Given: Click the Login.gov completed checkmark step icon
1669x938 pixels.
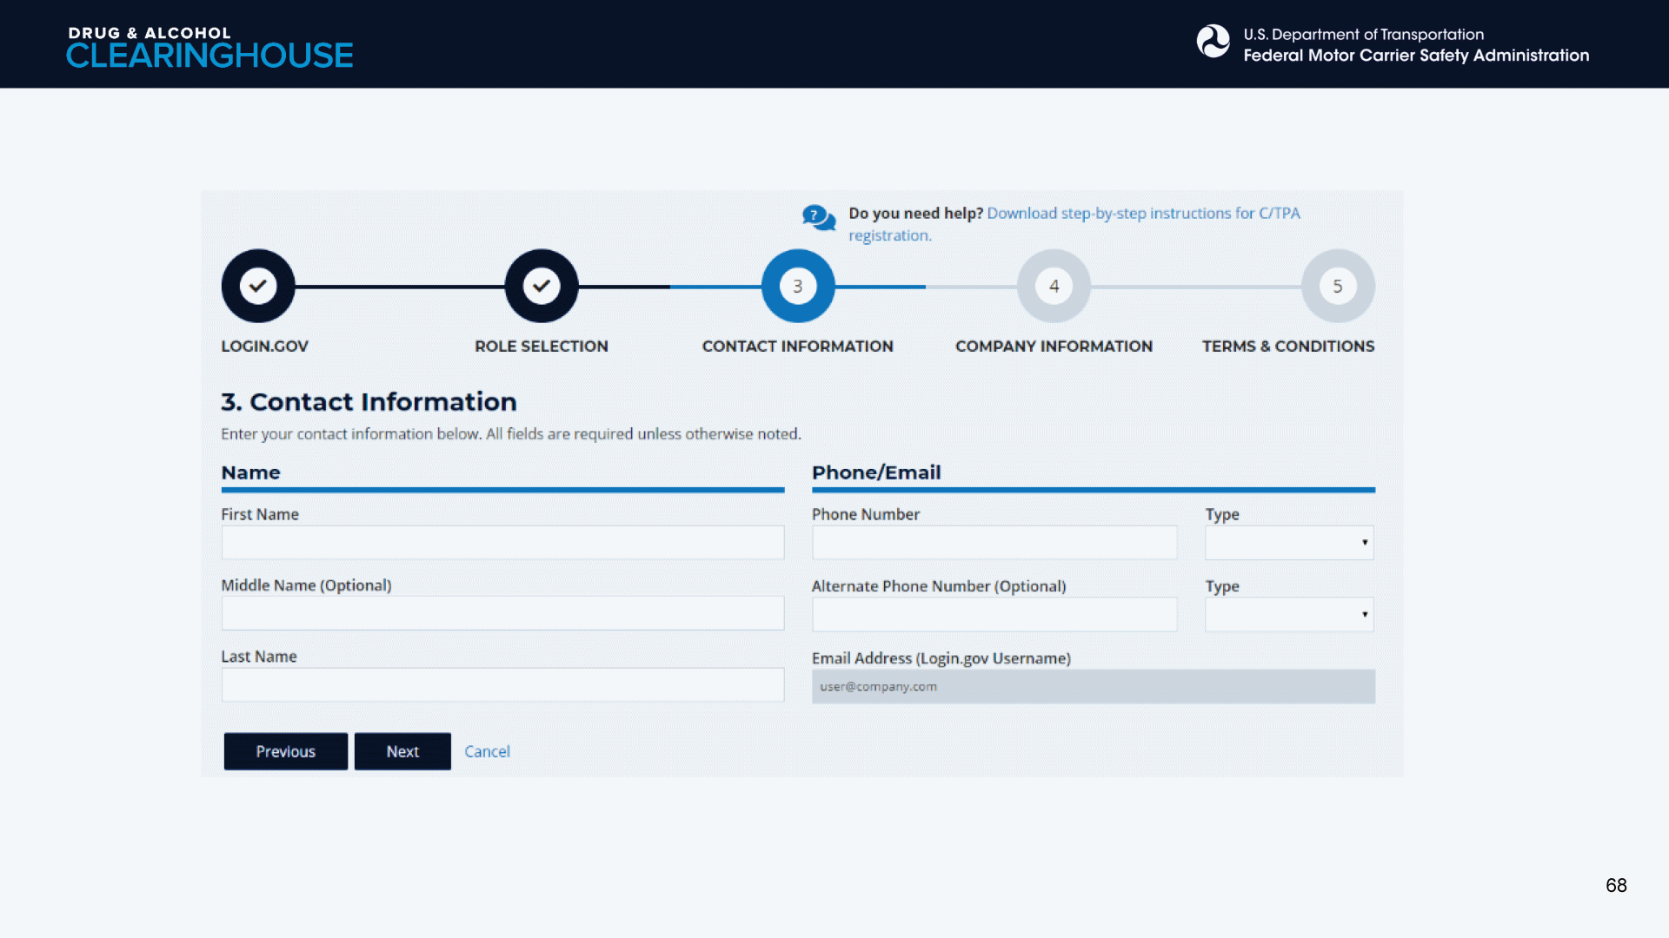Looking at the screenshot, I should pos(258,286).
